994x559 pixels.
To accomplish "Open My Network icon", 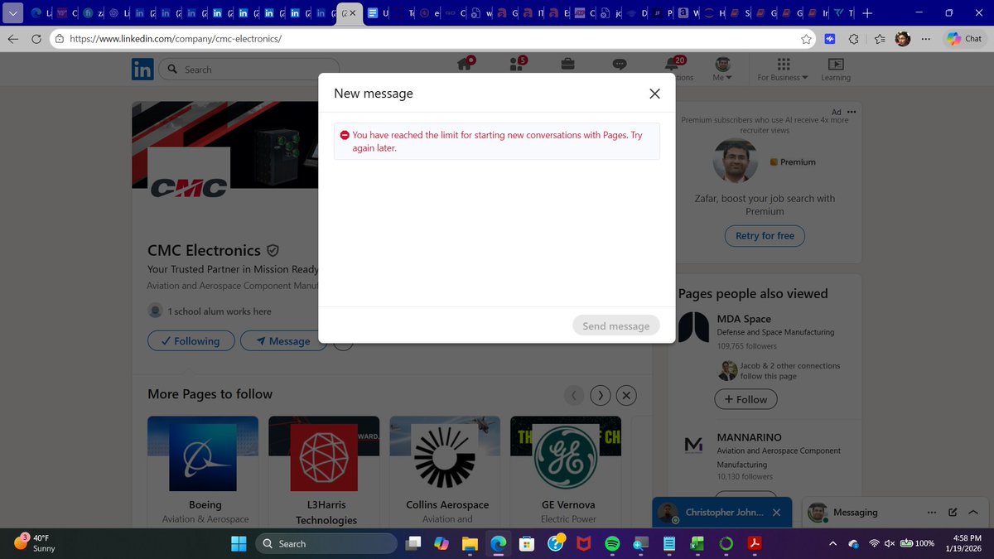I will coord(518,65).
